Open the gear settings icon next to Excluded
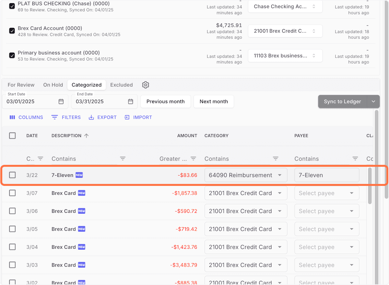The width and height of the screenshot is (389, 285). (x=145, y=85)
